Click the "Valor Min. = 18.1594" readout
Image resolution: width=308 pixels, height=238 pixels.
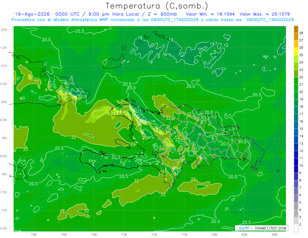tap(210, 14)
